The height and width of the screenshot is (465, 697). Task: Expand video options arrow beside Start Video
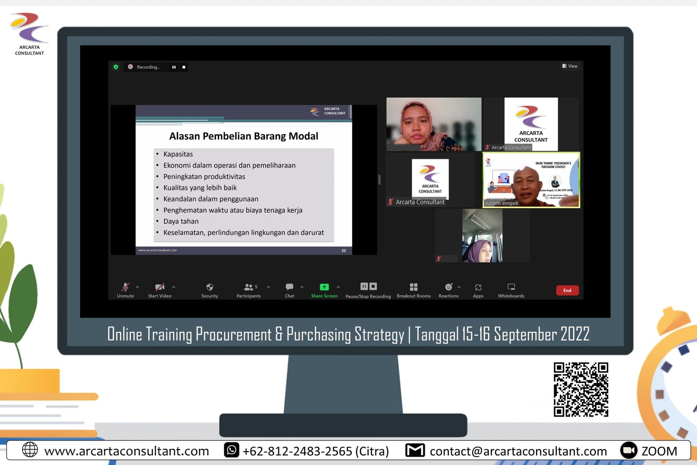174,287
